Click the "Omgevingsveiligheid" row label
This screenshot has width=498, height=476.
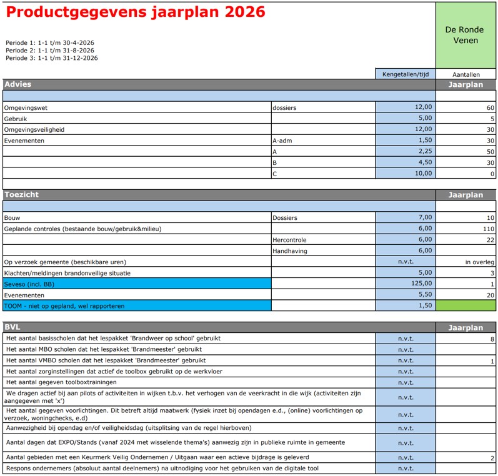(x=34, y=129)
